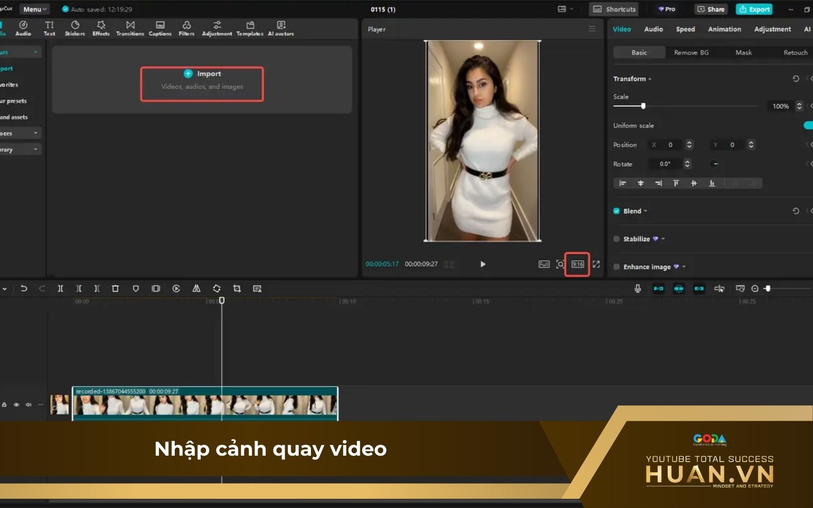This screenshot has height=508, width=813.
Task: Click the voiceover microphone icon
Action: [637, 289]
